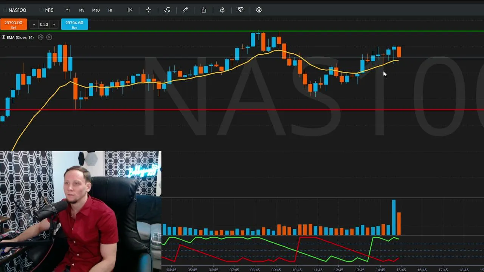Click the diamond premium icon
The height and width of the screenshot is (272, 484).
tap(240, 10)
